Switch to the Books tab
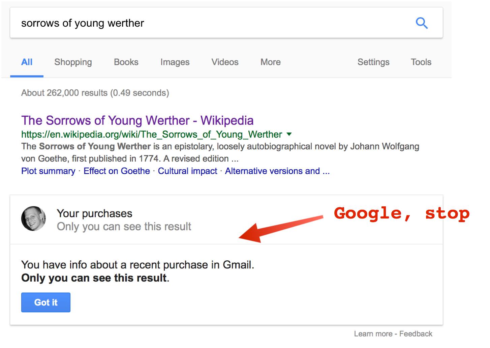 [126, 62]
